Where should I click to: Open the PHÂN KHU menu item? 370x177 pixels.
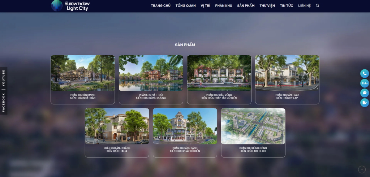tap(223, 6)
